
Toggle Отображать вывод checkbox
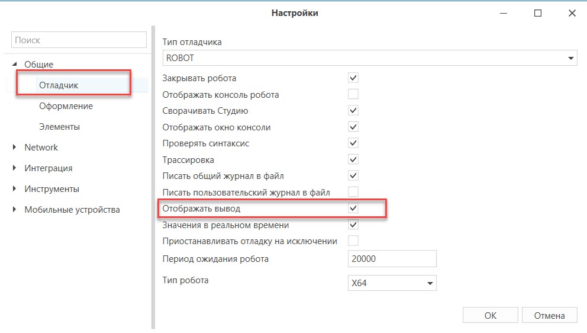[x=353, y=209]
